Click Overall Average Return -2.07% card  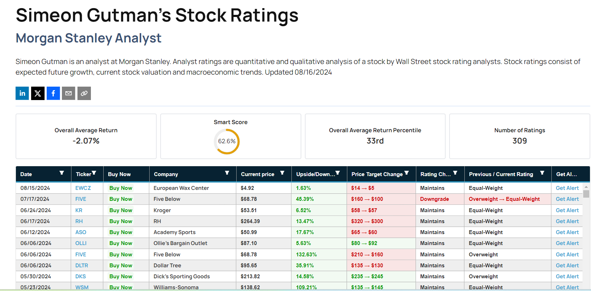point(86,136)
